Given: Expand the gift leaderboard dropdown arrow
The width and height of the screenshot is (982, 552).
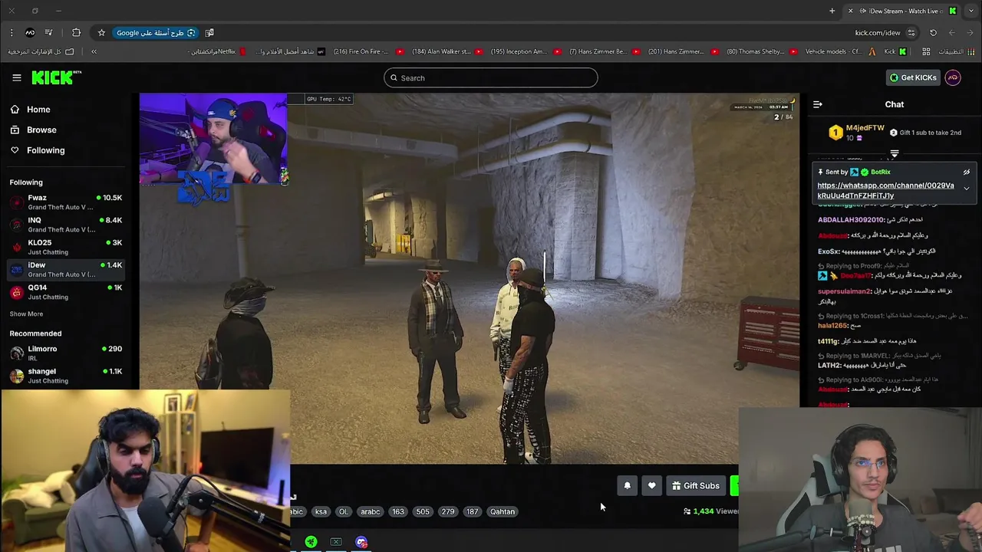Looking at the screenshot, I should pos(895,155).
